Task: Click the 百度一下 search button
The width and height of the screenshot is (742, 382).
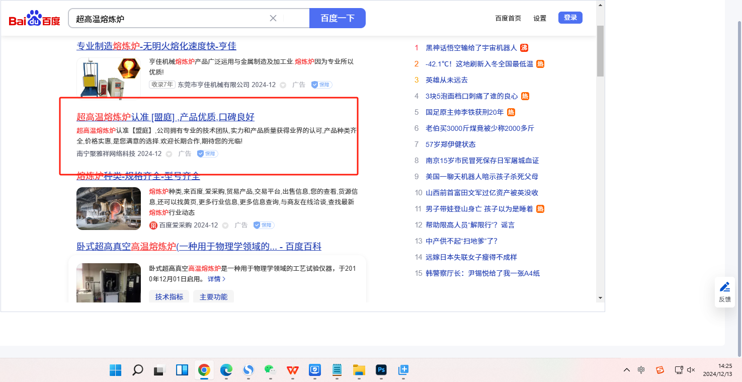Action: pyautogui.click(x=337, y=18)
